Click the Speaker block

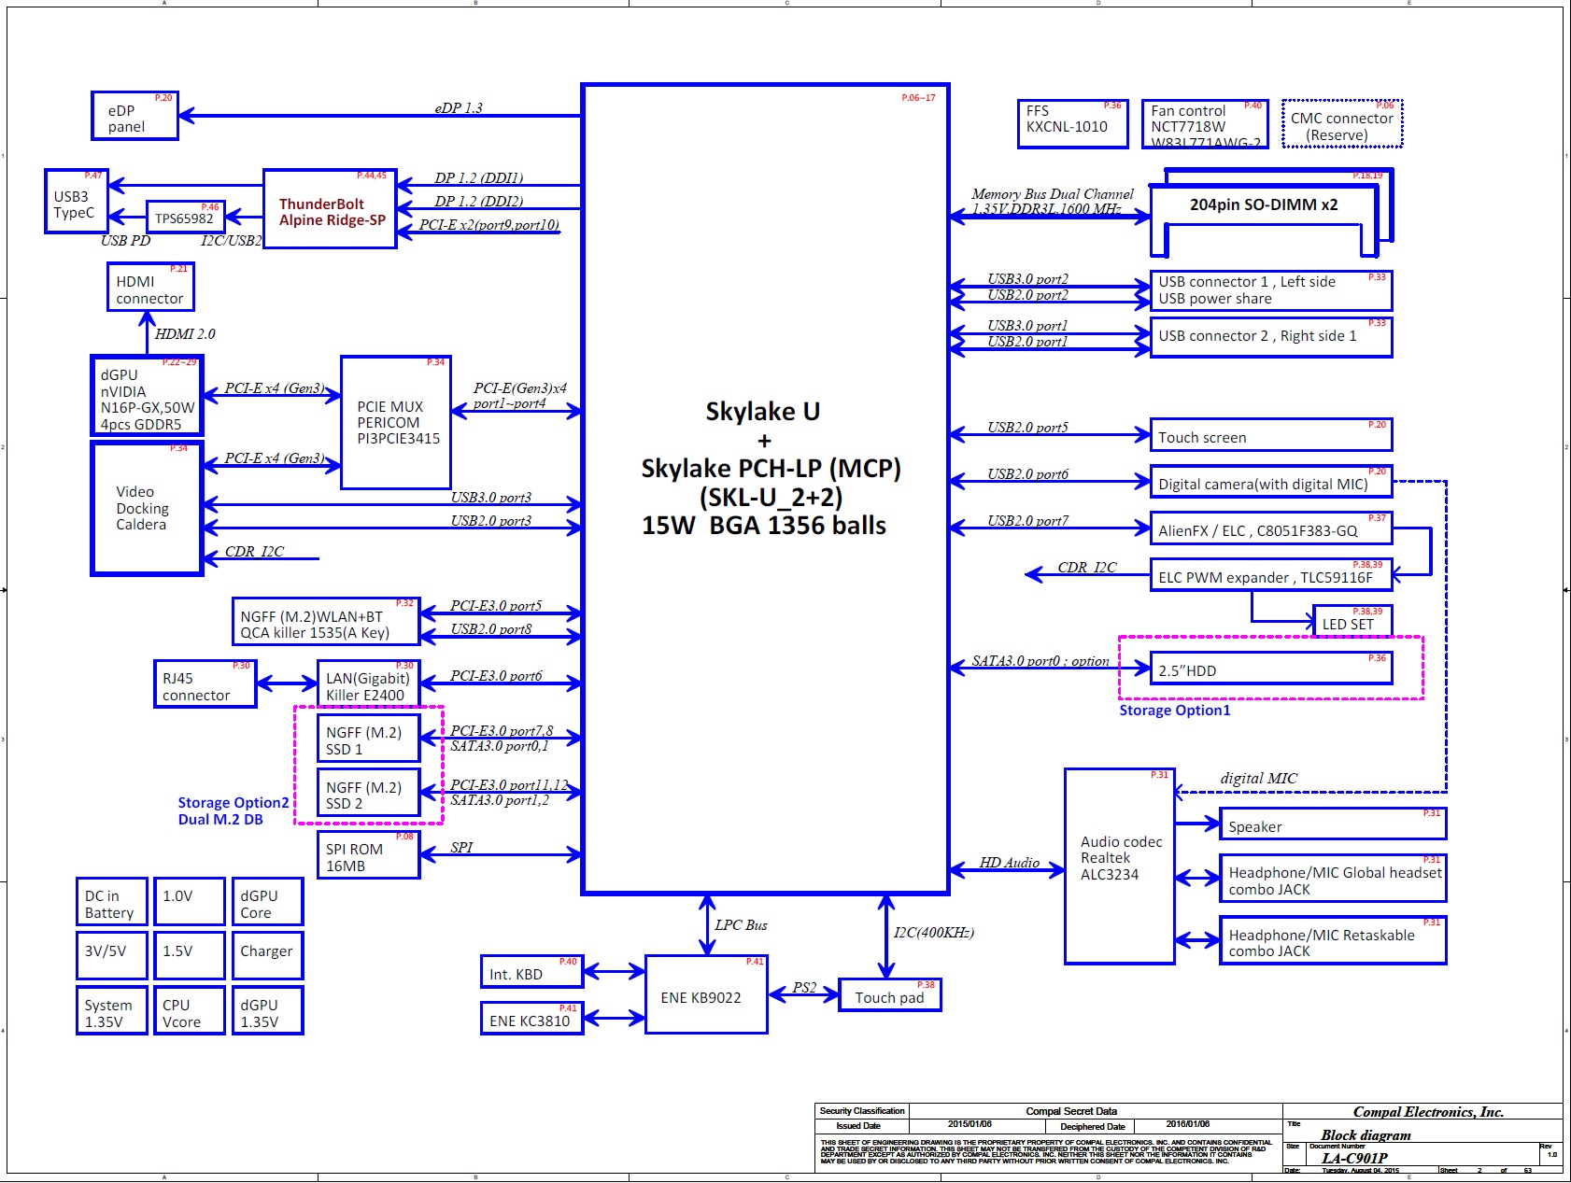(x=1332, y=824)
